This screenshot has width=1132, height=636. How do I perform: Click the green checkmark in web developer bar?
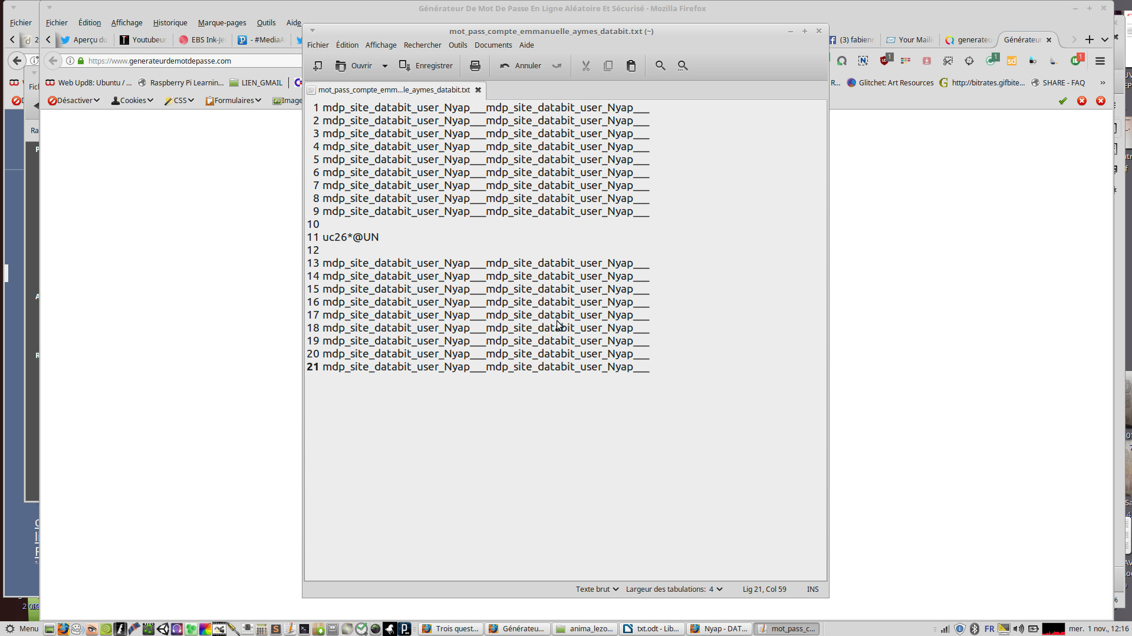(x=1062, y=101)
